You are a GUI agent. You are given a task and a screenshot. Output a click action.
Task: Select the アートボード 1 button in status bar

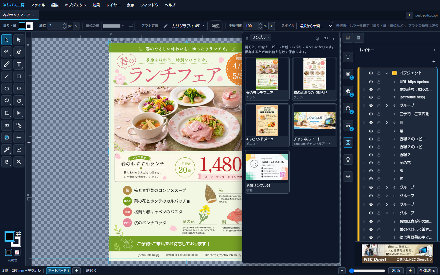point(59,270)
